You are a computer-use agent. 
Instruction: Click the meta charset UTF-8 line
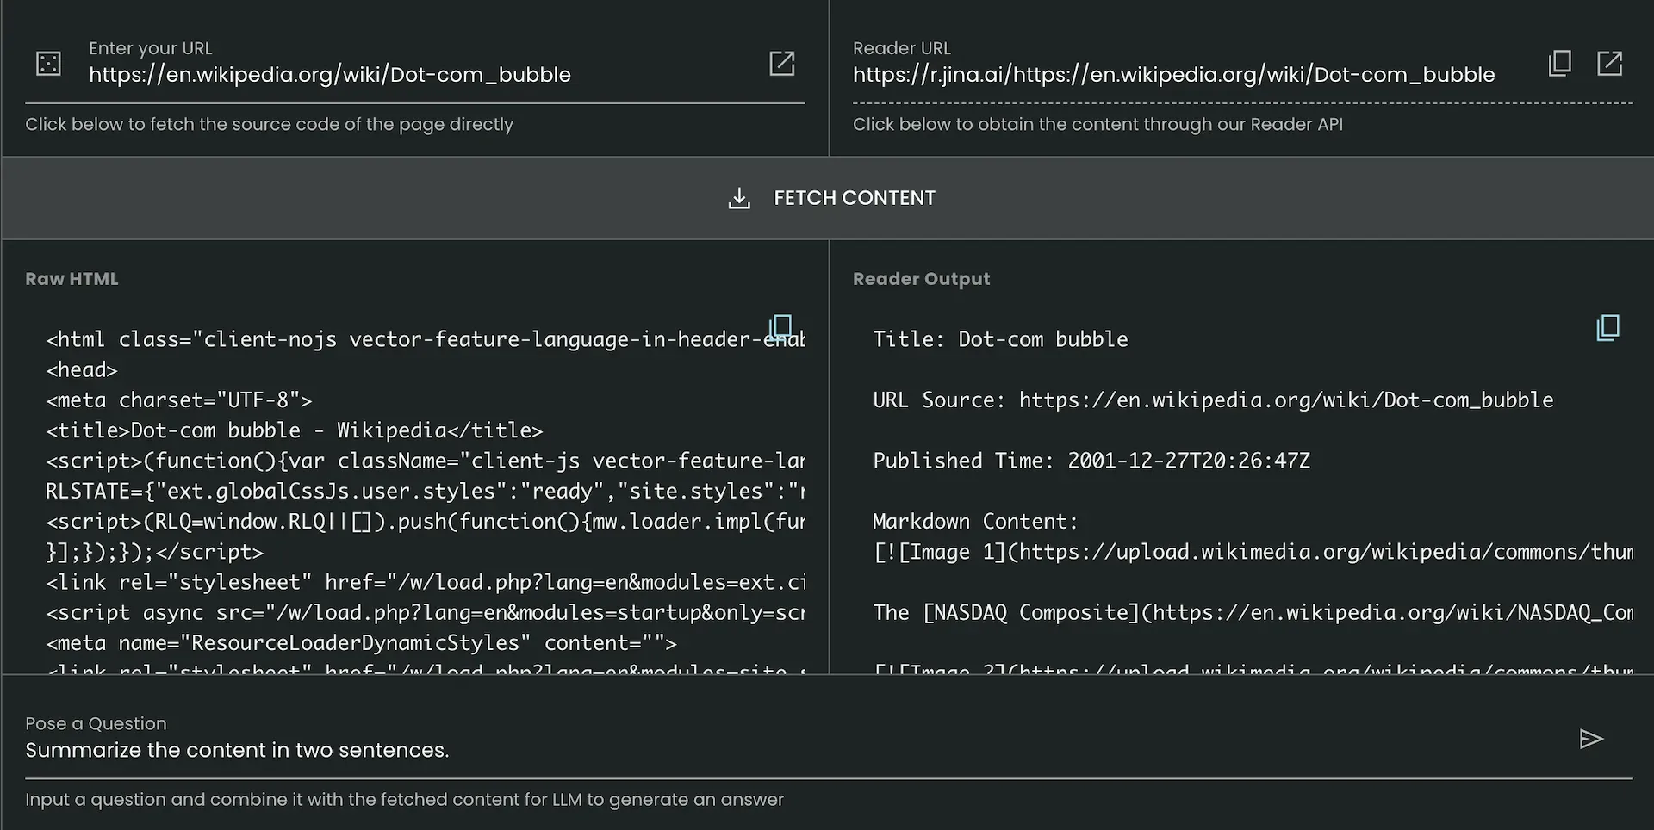click(x=179, y=400)
